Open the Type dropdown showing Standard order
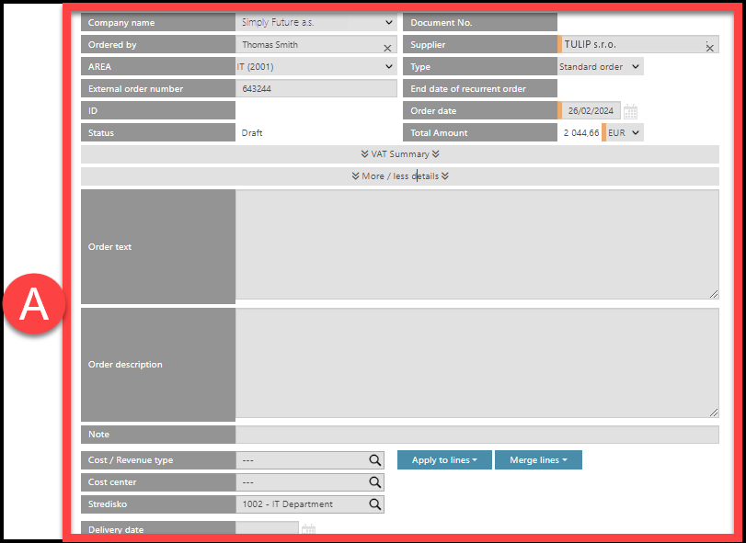 601,66
